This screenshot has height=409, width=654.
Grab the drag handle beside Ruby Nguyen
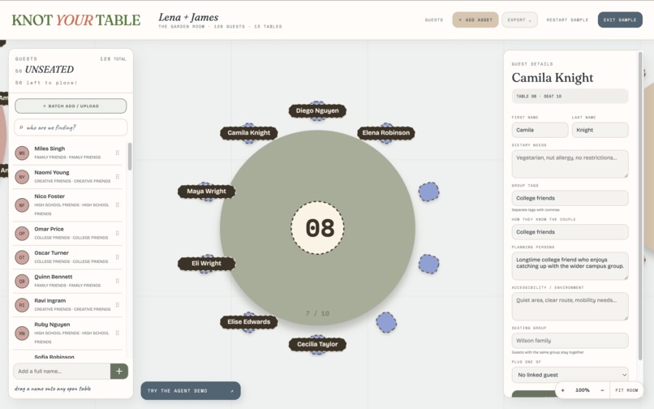pos(117,333)
